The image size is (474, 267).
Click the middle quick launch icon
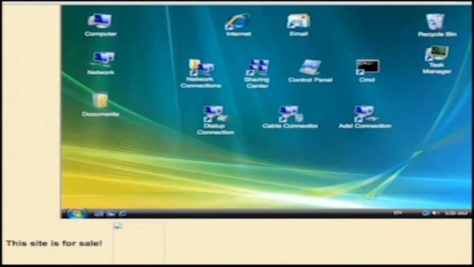click(x=111, y=214)
